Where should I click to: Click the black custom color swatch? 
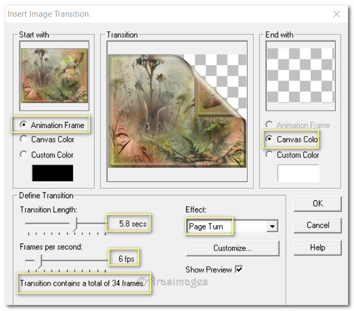tap(53, 173)
